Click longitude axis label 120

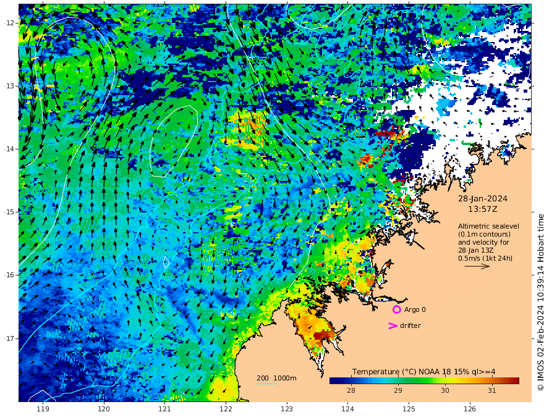pos(104,409)
